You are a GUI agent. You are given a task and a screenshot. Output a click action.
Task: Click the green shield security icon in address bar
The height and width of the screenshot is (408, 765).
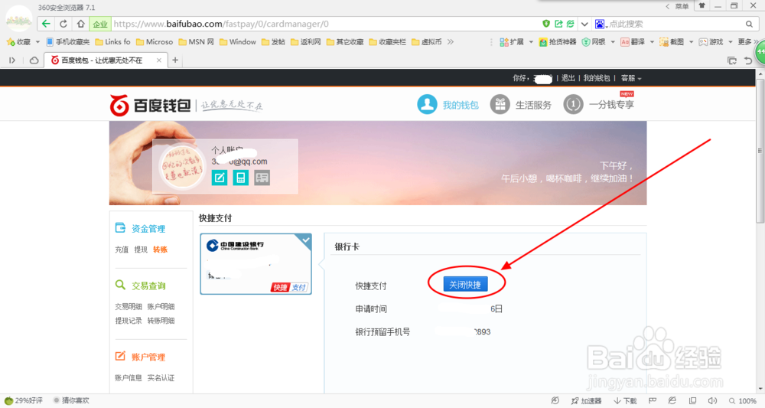click(546, 24)
